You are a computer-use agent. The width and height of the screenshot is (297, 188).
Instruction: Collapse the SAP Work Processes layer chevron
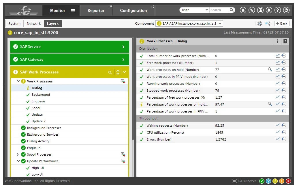click(124, 72)
